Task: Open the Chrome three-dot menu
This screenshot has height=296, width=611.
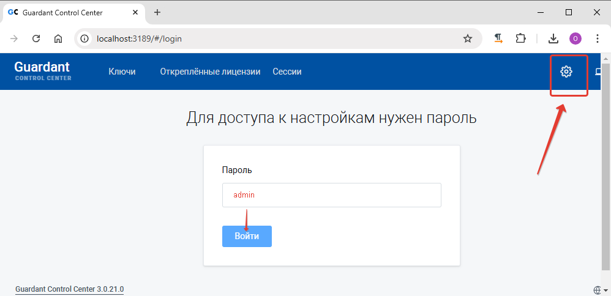Action: pyautogui.click(x=598, y=38)
